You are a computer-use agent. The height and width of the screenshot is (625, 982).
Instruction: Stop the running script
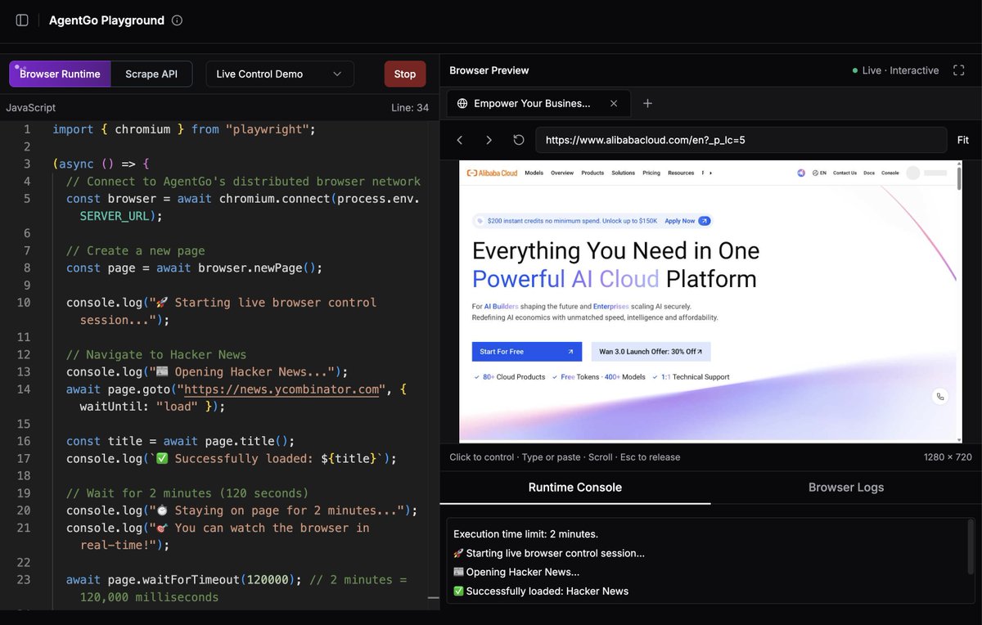coord(405,74)
